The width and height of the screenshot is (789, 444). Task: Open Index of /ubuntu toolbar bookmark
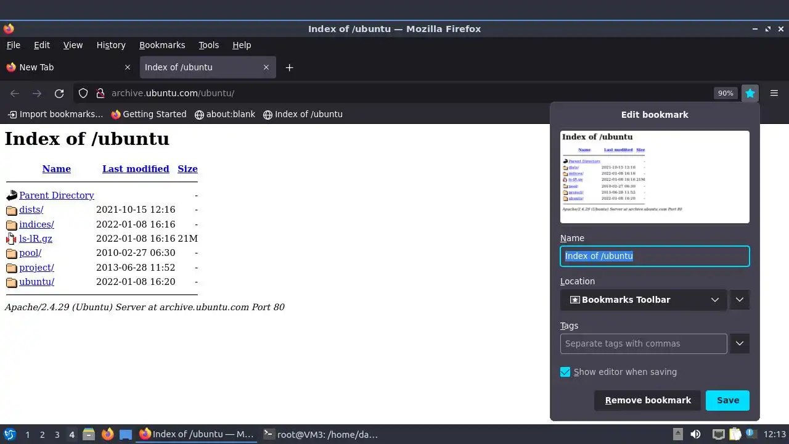coord(303,114)
